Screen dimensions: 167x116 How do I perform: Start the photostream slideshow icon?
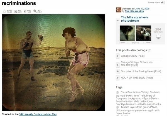click(x=158, y=37)
